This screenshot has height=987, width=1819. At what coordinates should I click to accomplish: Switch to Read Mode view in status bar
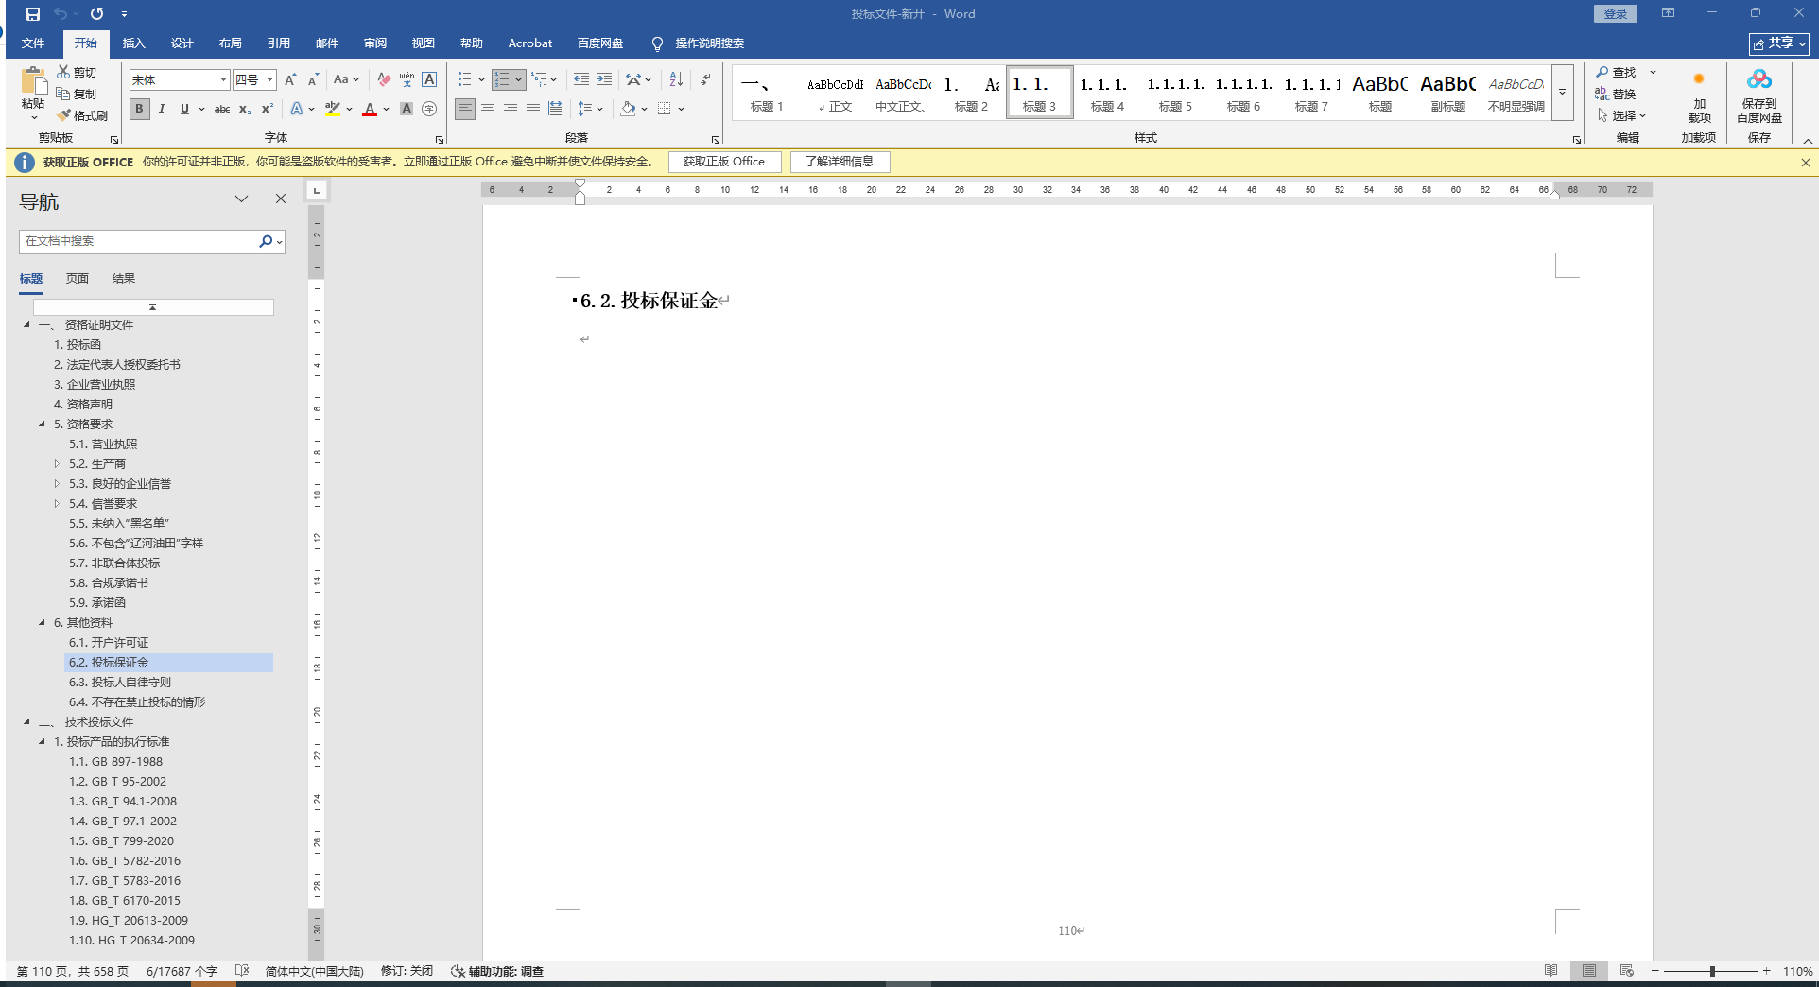pyautogui.click(x=1550, y=971)
